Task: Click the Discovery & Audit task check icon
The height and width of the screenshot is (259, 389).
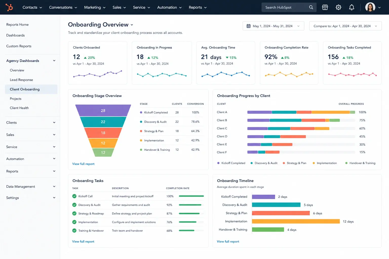Action: (x=74, y=205)
